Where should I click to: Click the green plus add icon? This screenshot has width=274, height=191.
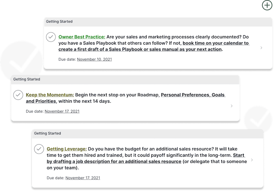[x=267, y=5]
